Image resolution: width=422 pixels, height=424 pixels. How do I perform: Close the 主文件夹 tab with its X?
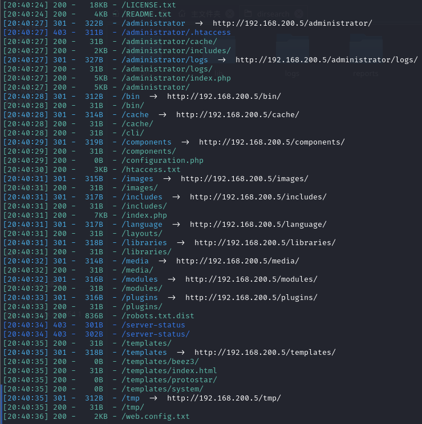point(230,14)
